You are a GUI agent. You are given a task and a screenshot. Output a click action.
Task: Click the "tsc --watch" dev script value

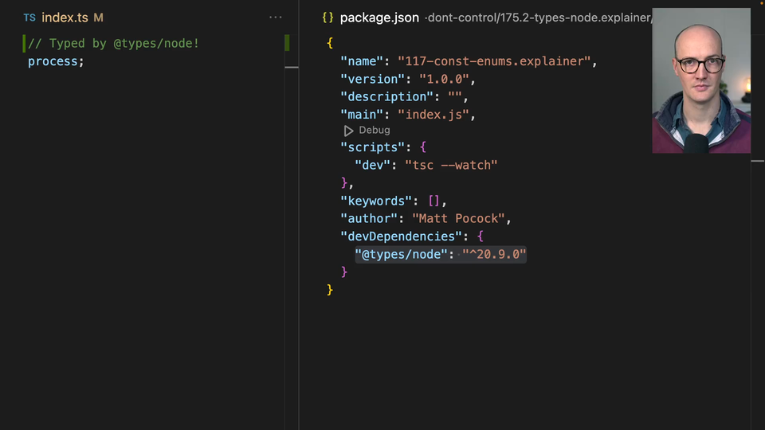pyautogui.click(x=451, y=165)
